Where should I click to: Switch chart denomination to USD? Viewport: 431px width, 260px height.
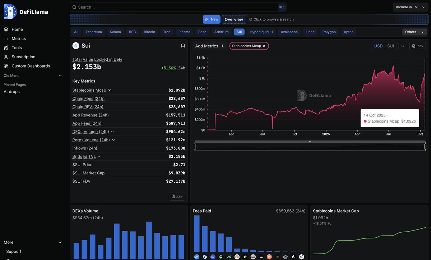click(378, 46)
